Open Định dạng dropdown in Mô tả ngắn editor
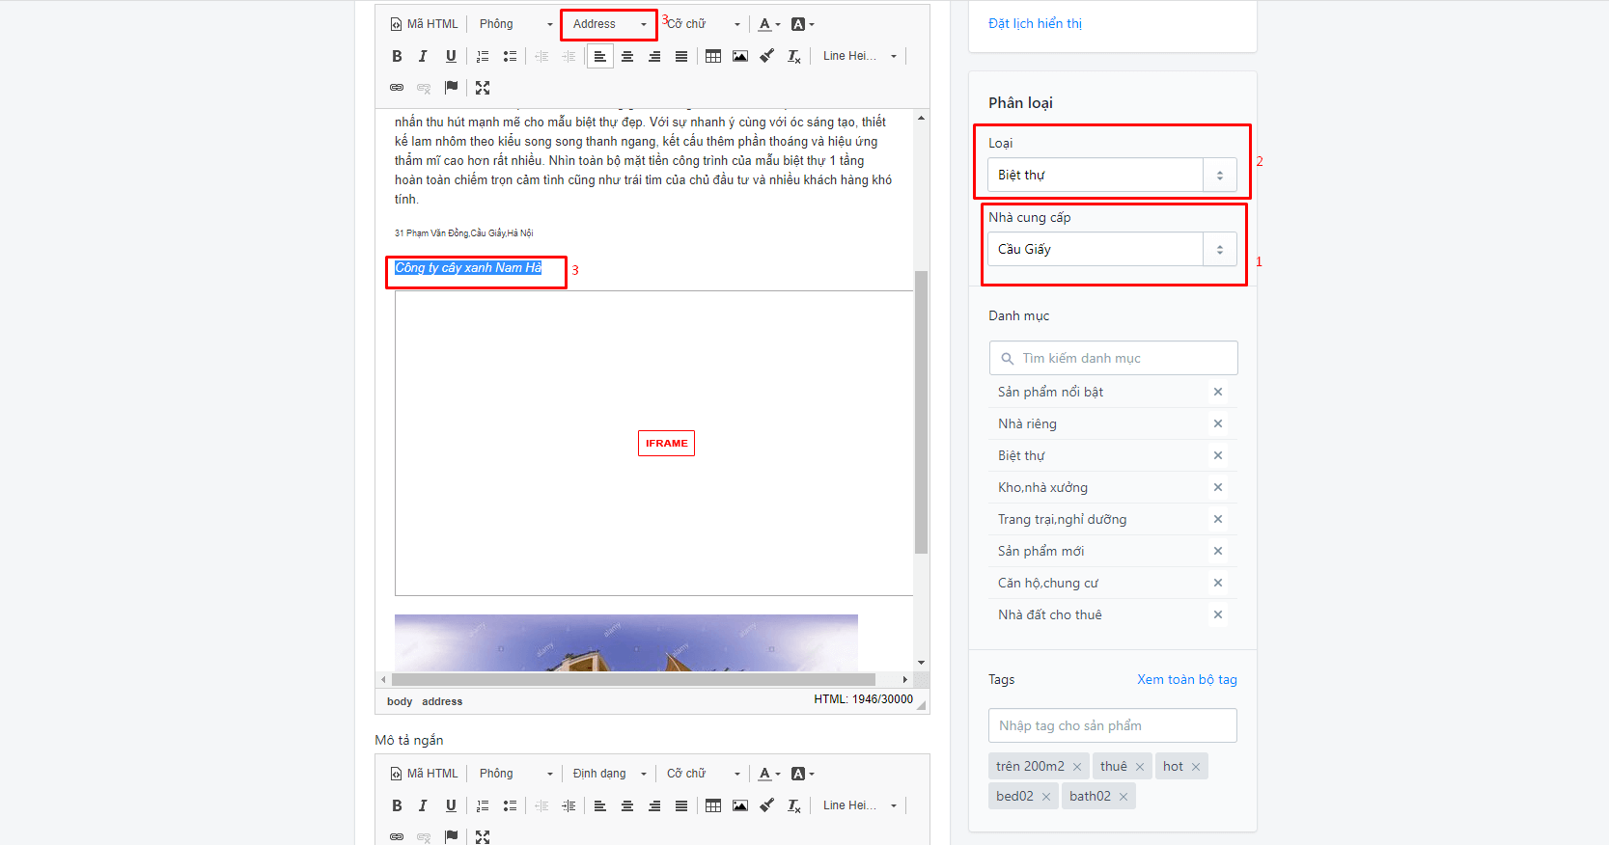The height and width of the screenshot is (845, 1609). [x=609, y=774]
